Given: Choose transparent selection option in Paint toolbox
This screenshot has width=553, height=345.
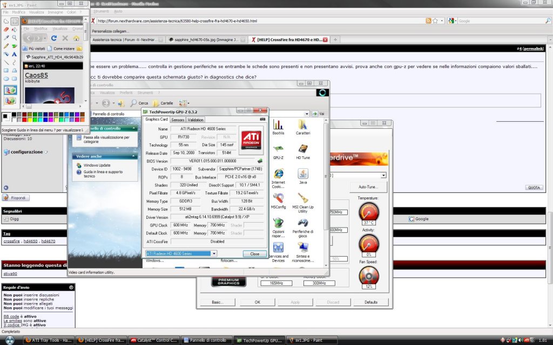Looking at the screenshot, I should 10,101.
